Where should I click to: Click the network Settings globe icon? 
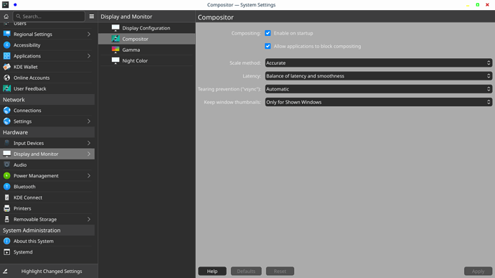click(x=6, y=121)
